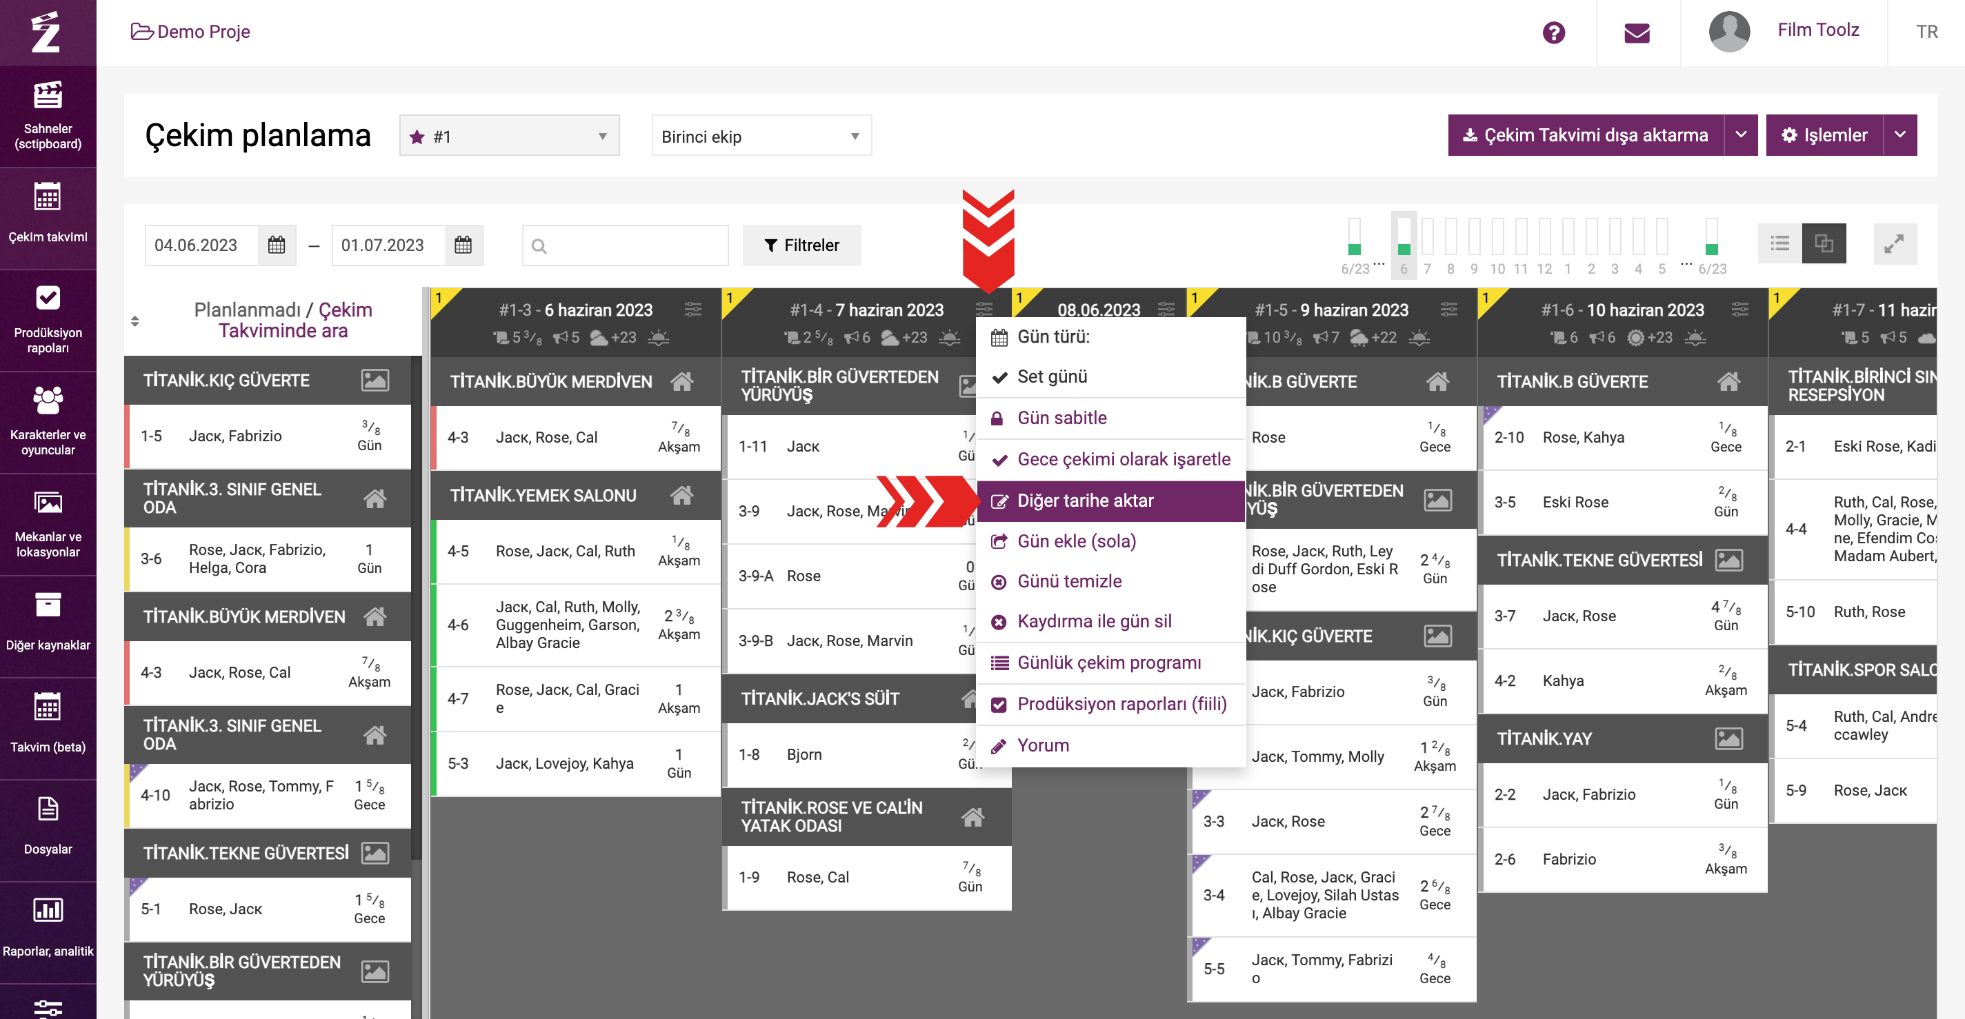Open calendar picker for end date 01.07.2023
The image size is (1965, 1019).
point(463,245)
